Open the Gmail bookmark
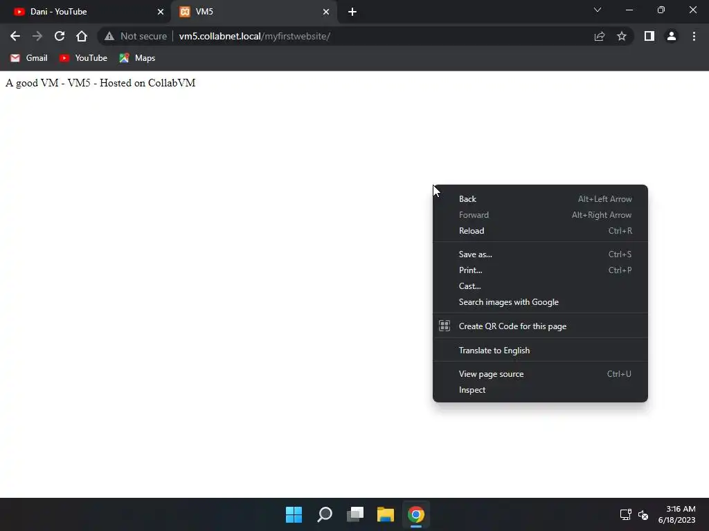 click(29, 58)
